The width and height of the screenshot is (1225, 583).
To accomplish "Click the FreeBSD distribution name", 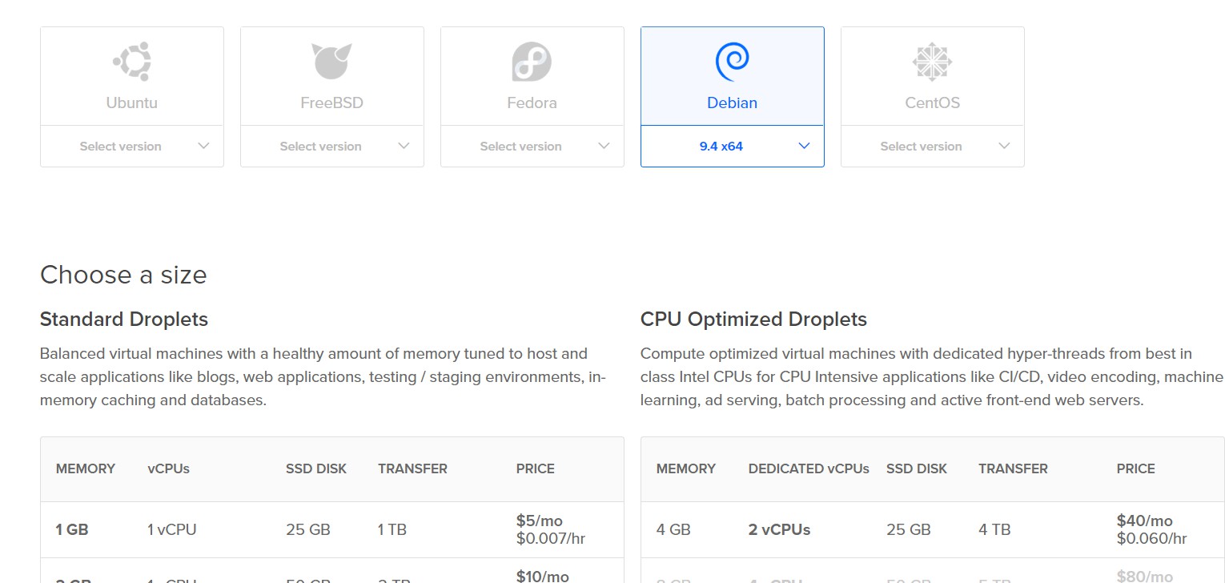I will coord(331,103).
